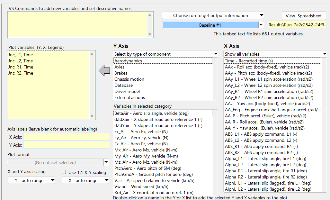Toggle the Use 1:1 X-Y scaling checkbox

click(64, 172)
